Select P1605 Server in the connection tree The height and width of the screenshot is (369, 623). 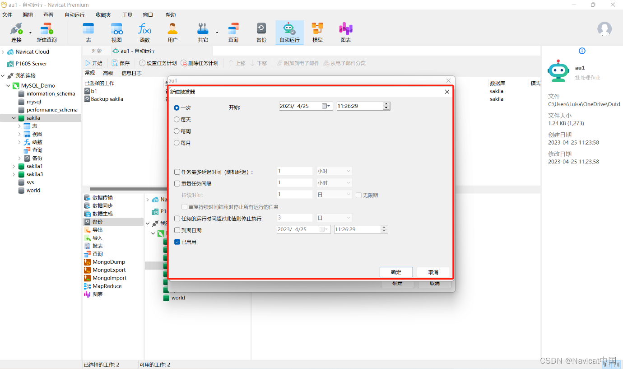pos(31,64)
